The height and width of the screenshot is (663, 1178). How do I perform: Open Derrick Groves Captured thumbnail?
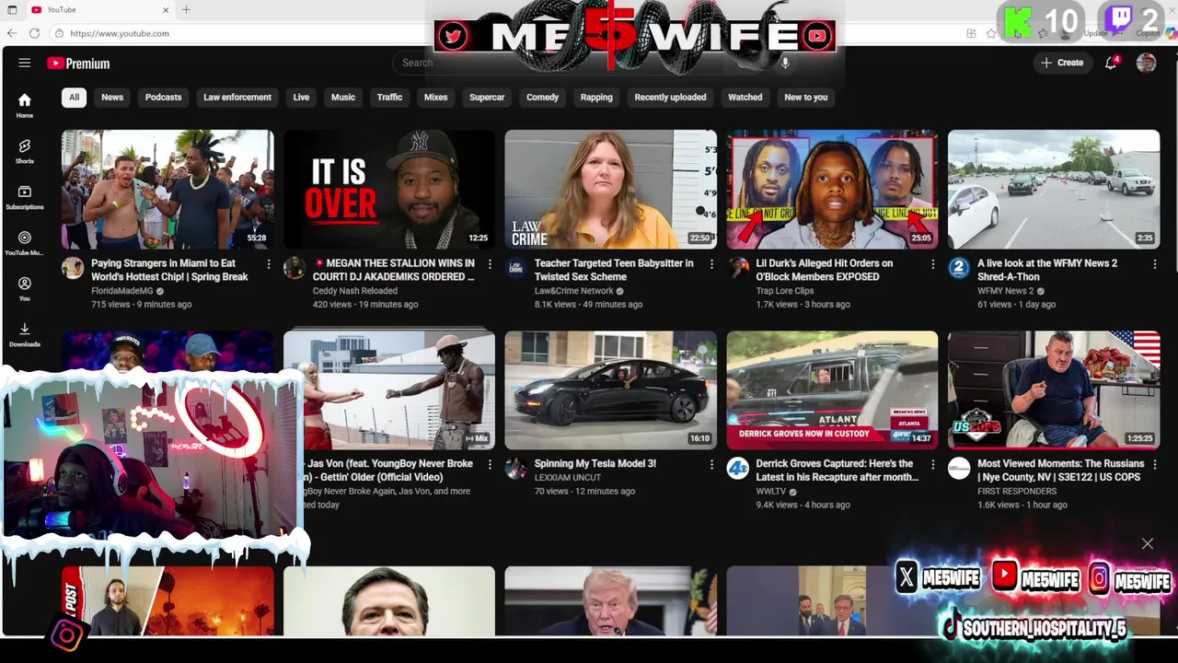coord(832,390)
